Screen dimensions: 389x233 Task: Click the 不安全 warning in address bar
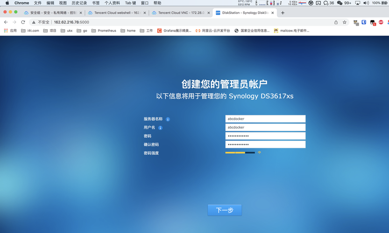(41, 22)
